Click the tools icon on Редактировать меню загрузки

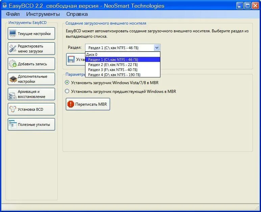coord(13,48)
